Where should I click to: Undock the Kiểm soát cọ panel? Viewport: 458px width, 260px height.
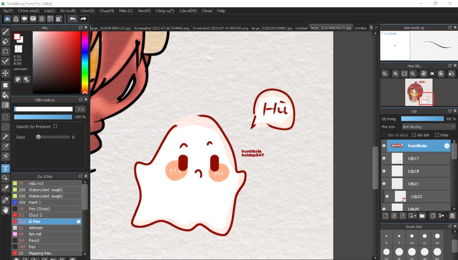click(81, 99)
